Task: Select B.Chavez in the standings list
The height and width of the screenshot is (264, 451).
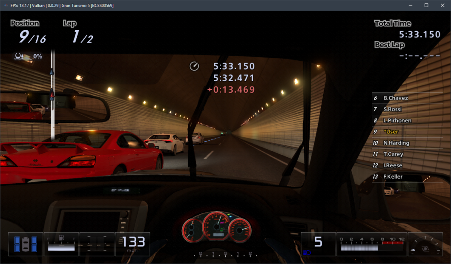Action: (x=395, y=98)
